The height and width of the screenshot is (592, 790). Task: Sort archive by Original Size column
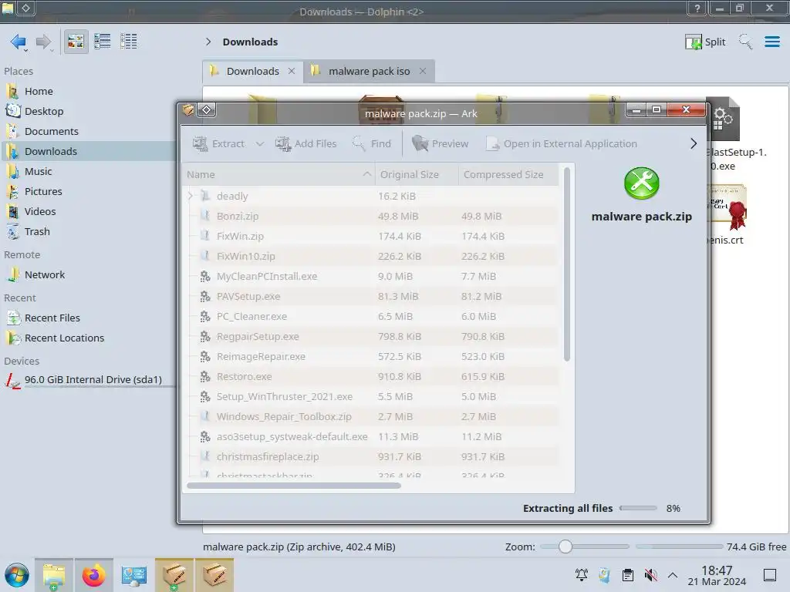(x=416, y=175)
